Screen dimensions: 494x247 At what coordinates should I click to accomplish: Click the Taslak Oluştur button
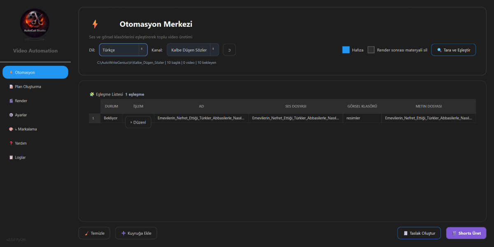(419, 233)
